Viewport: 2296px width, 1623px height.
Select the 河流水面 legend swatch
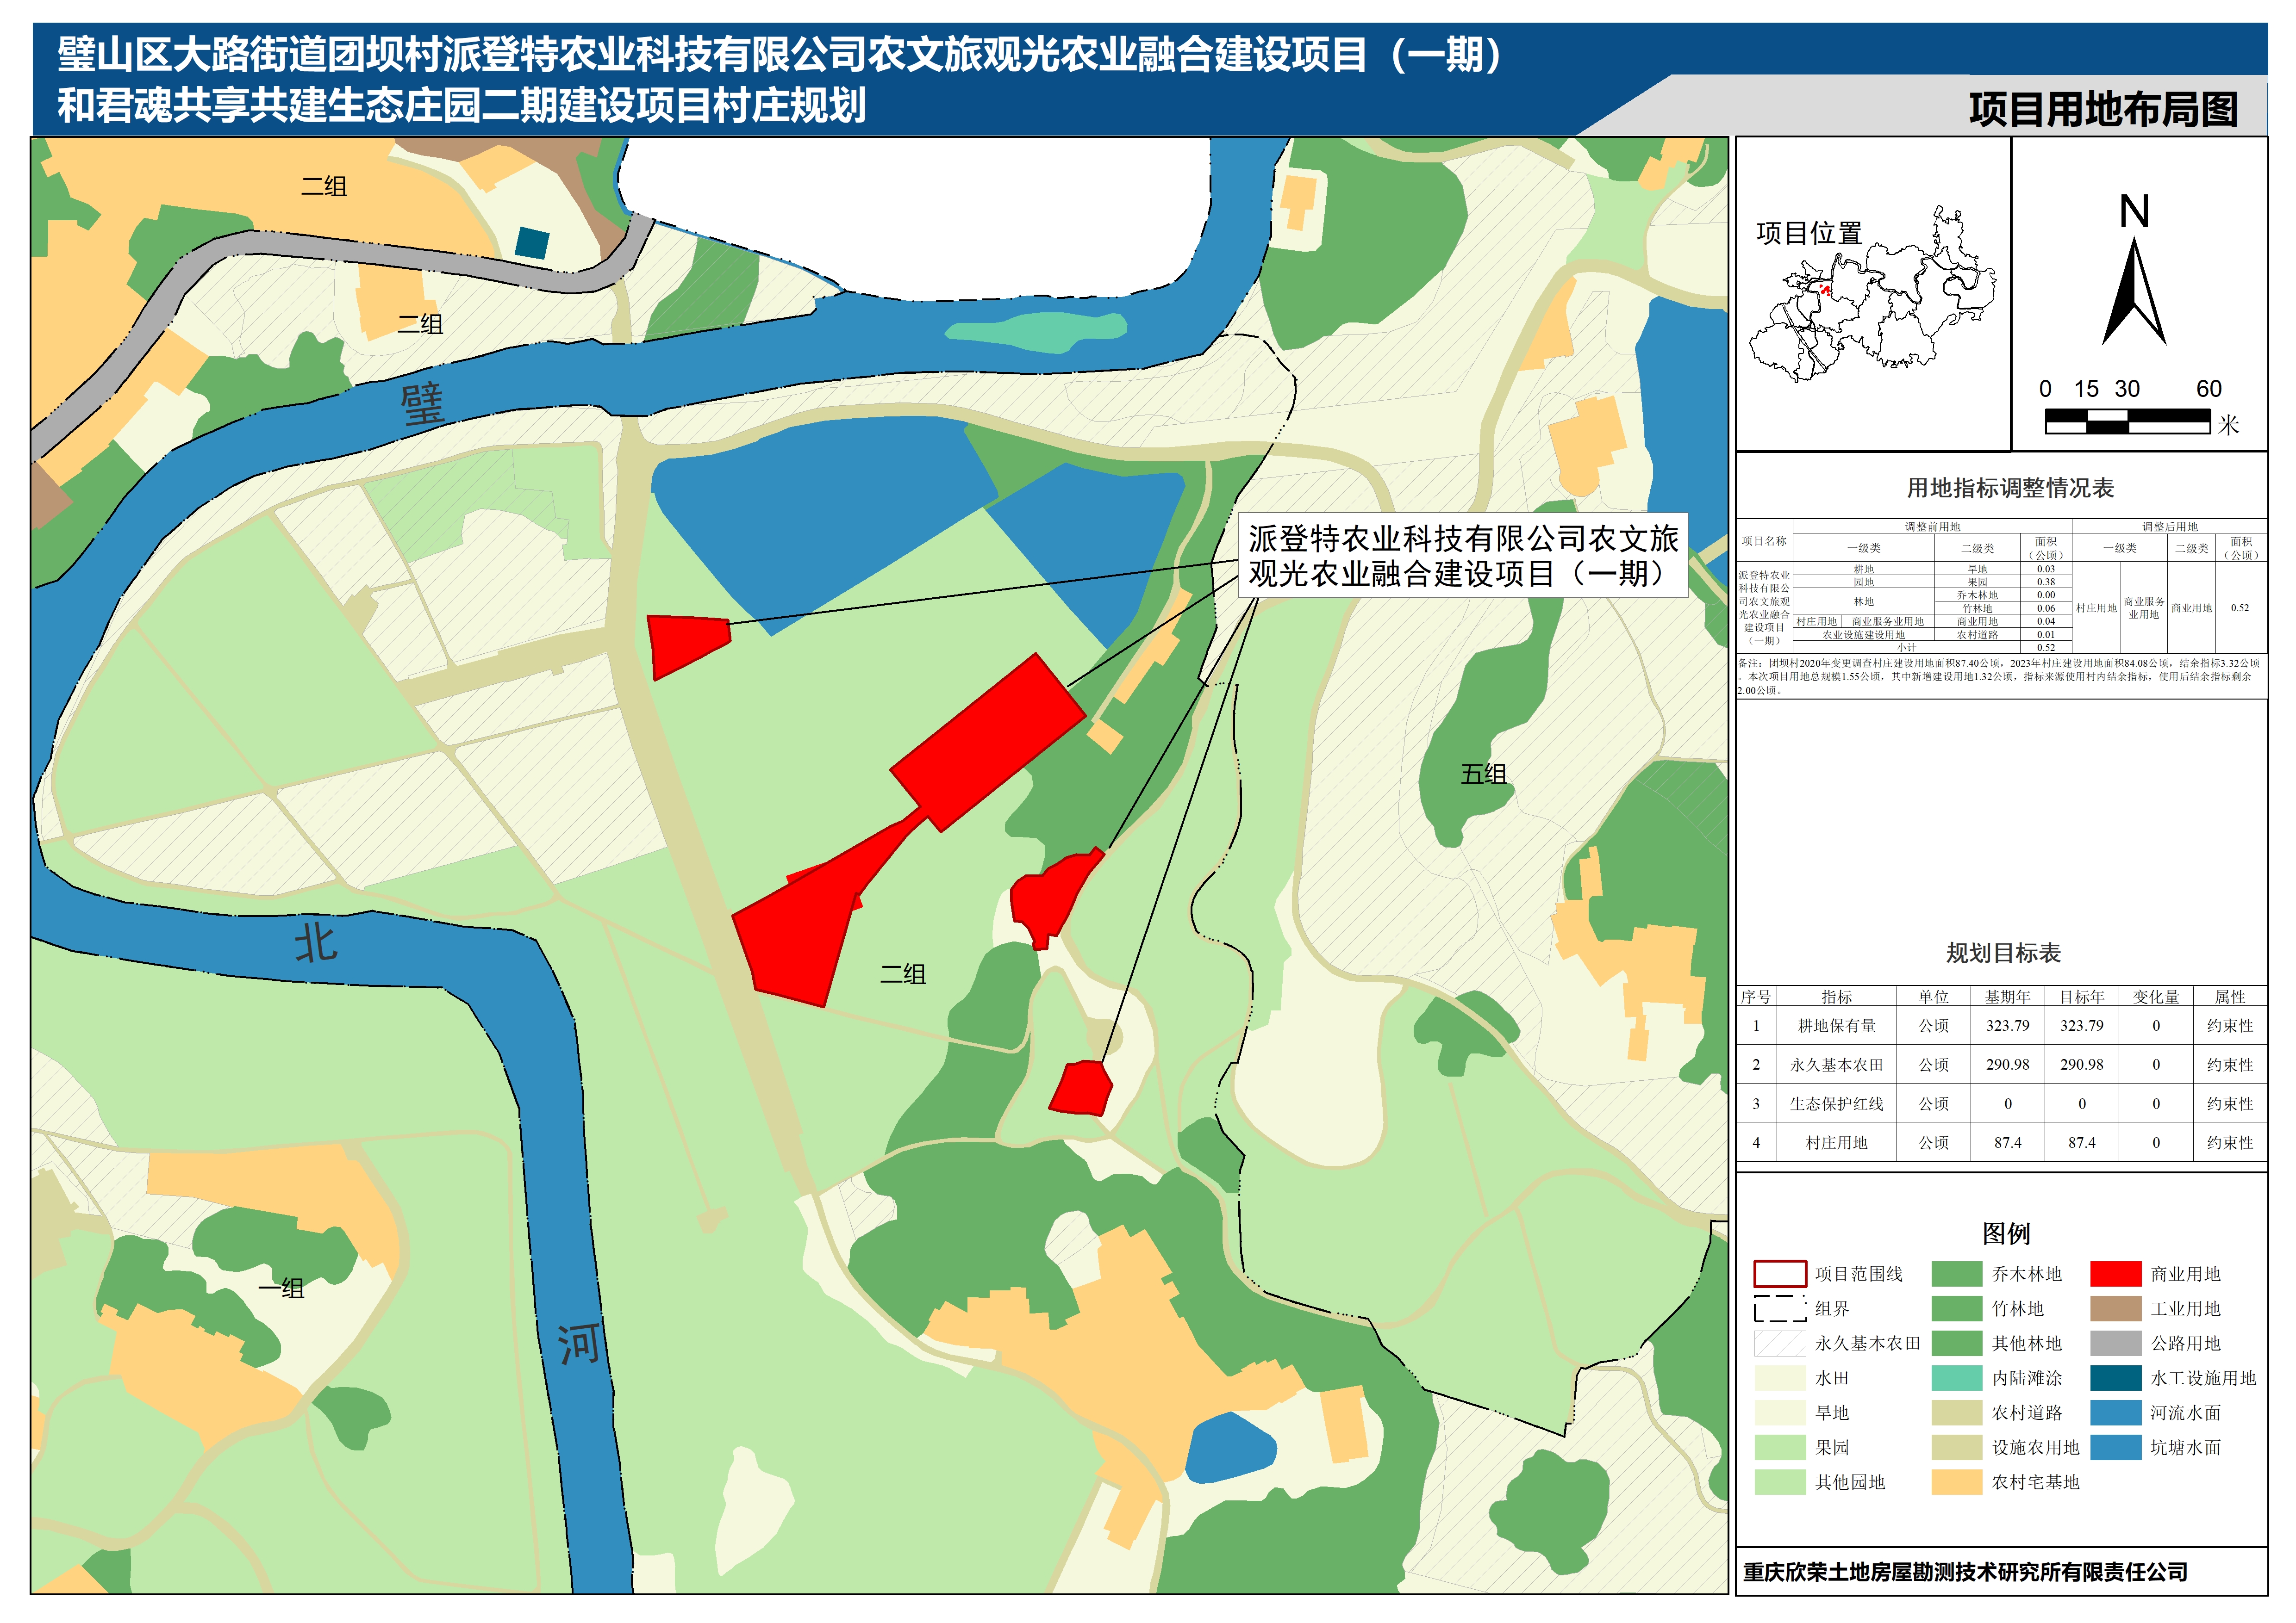pyautogui.click(x=2116, y=1413)
